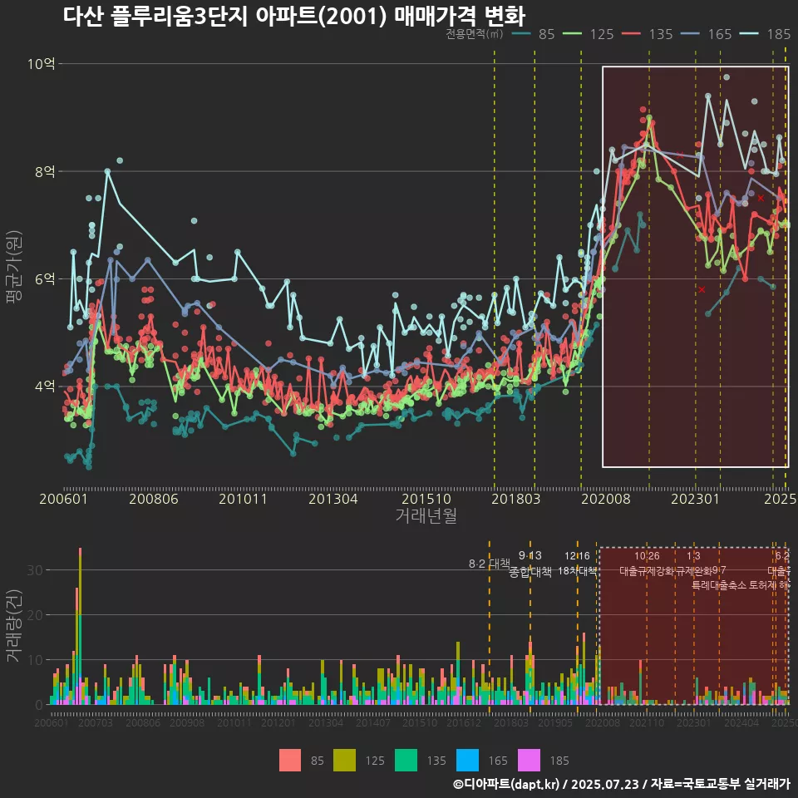Select the '특례대출축소' annotation text
The image size is (798, 798).
(x=719, y=585)
